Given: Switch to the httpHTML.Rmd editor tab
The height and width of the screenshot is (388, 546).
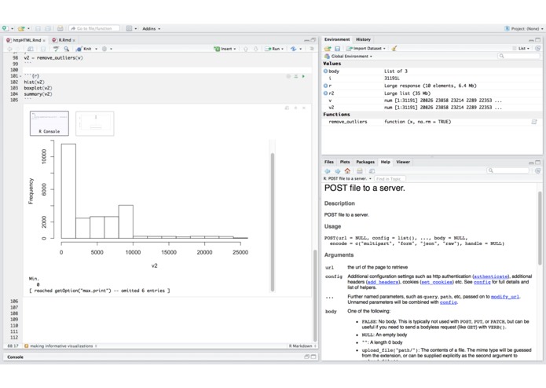Looking at the screenshot, I should pyautogui.click(x=27, y=40).
